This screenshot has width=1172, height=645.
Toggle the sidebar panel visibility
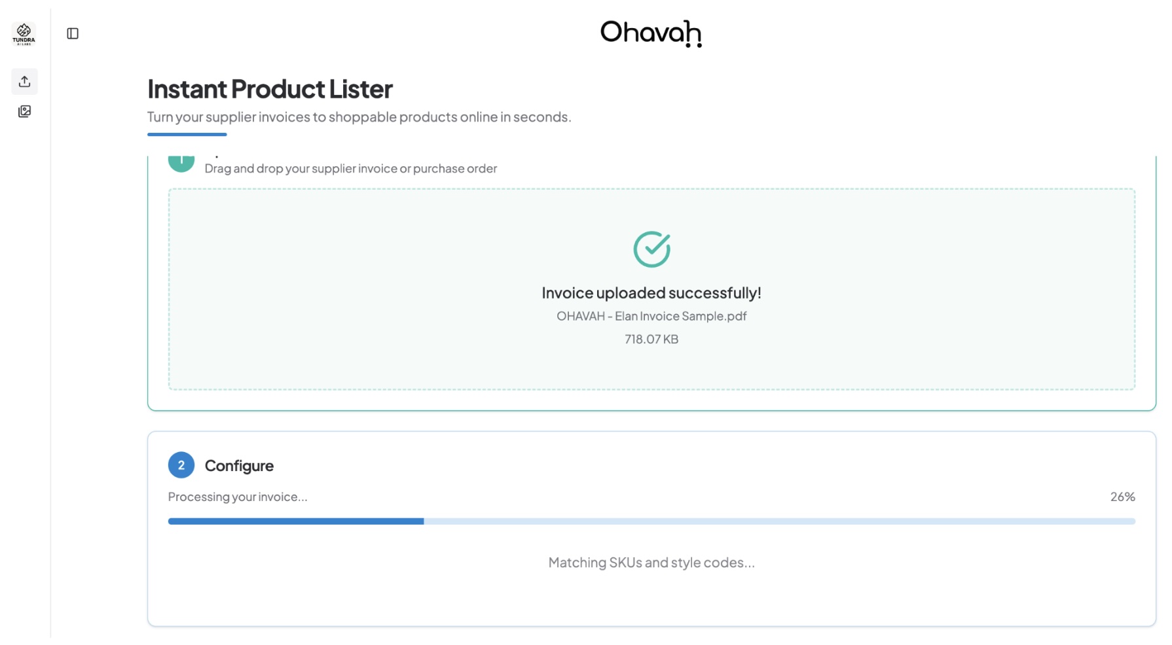(72, 33)
